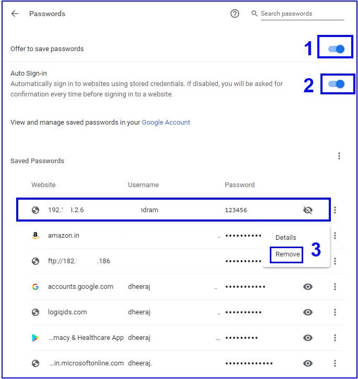Choose Details in the context menu
Image resolution: width=358 pixels, height=379 pixels.
click(285, 238)
